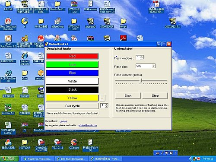Viewport: 216px width, 162px height.
Task: Open the XIAOYI spreadsheet file icon
Action: tap(8, 128)
